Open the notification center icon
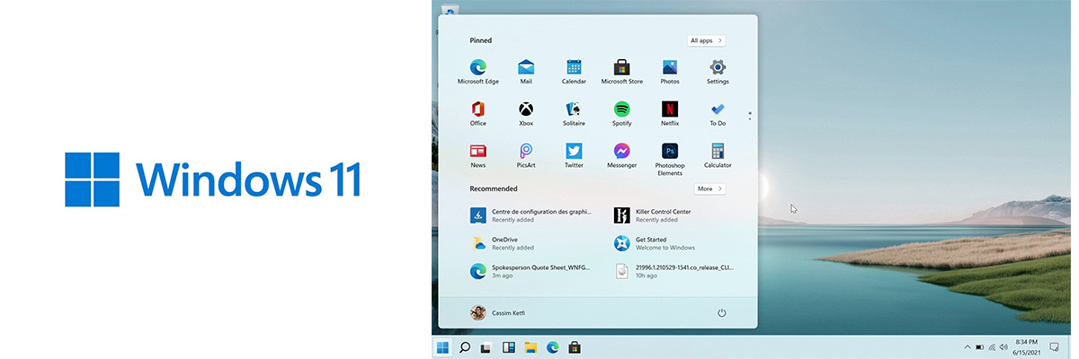This screenshot has width=1079, height=359. pos(1055,347)
